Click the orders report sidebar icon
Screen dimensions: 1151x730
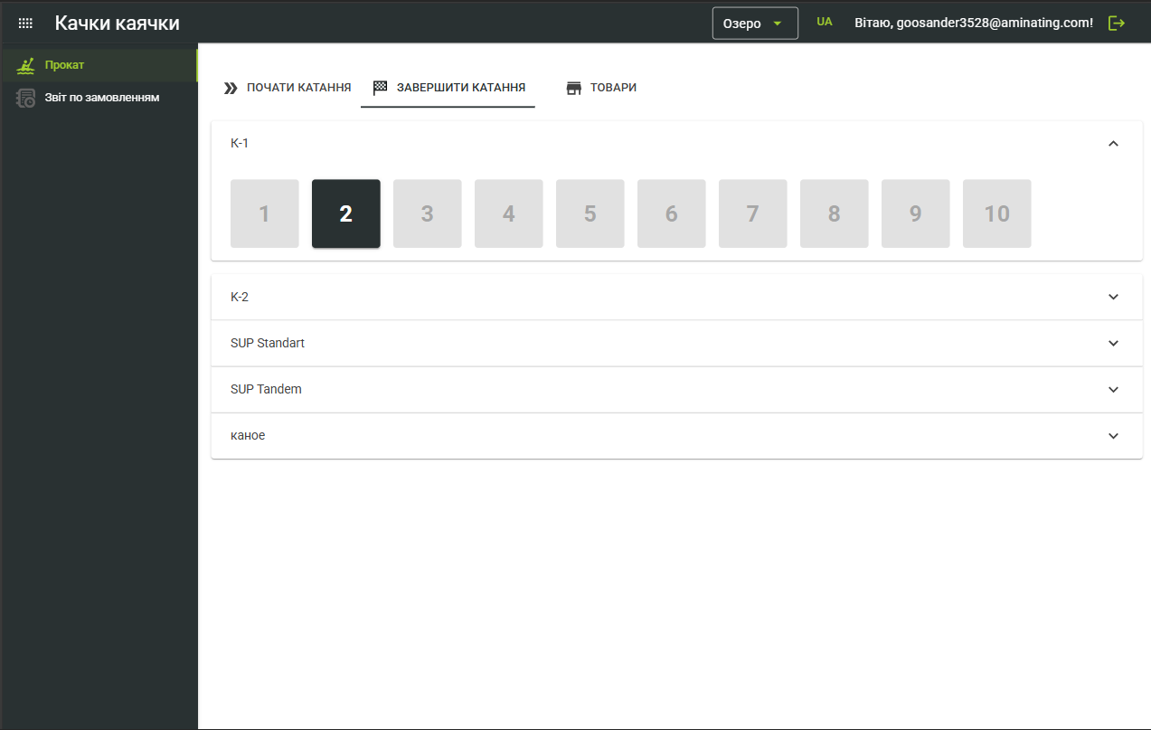[26, 98]
